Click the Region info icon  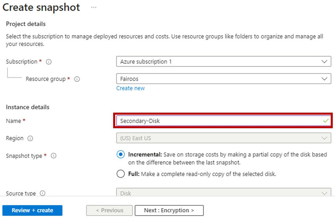[30, 139]
